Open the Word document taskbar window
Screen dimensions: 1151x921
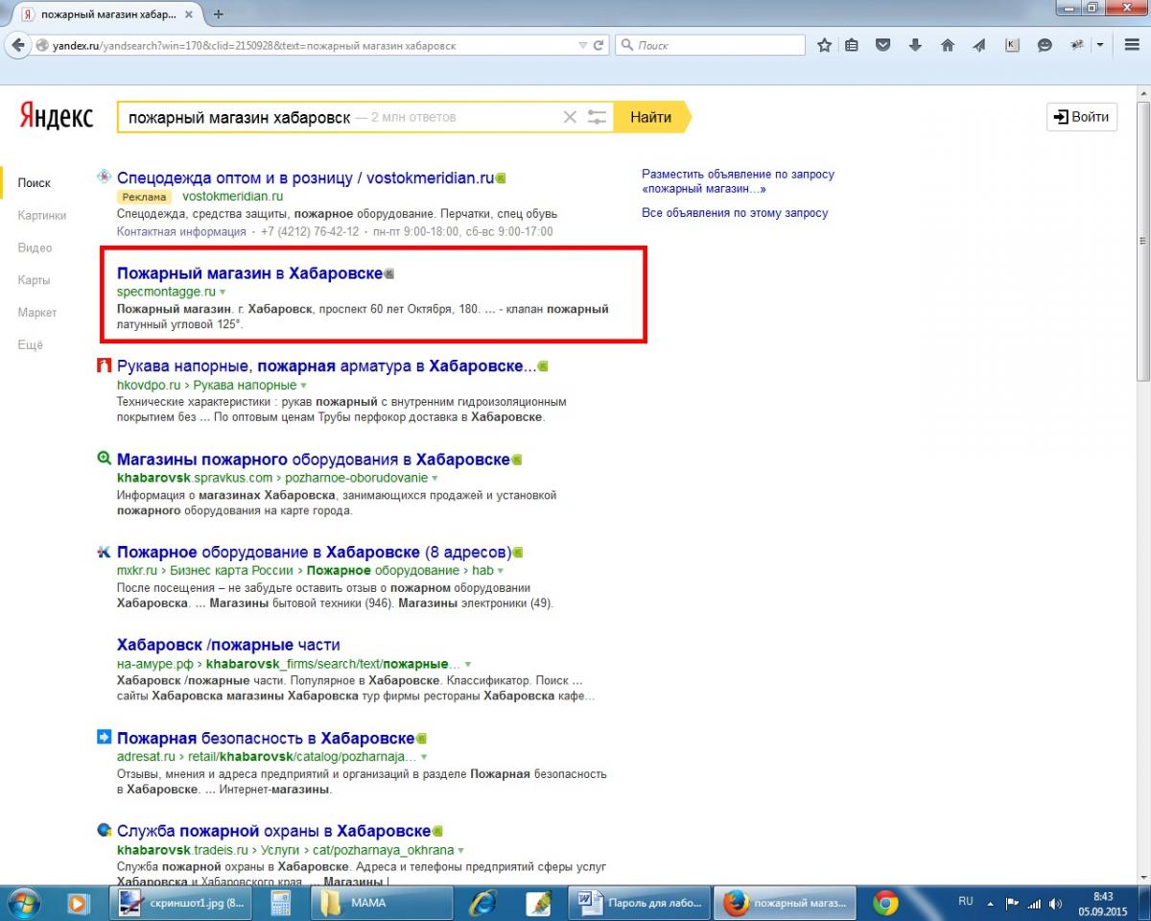click(x=639, y=903)
